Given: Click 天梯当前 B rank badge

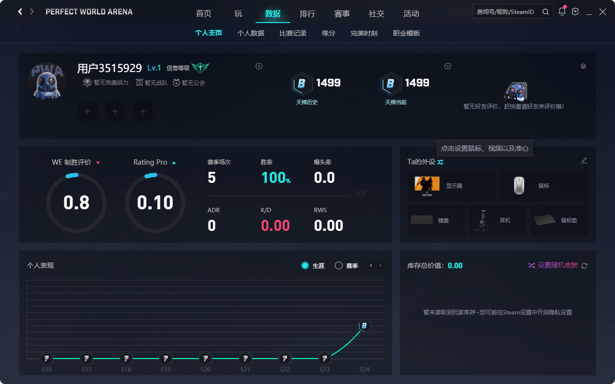Looking at the screenshot, I should tap(391, 84).
